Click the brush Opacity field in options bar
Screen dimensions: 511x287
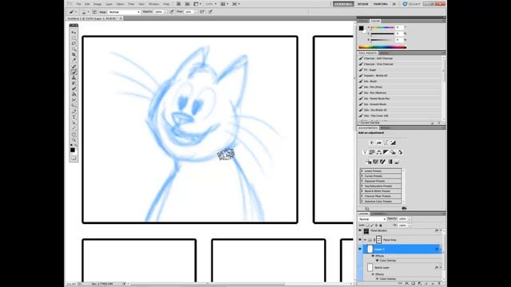point(158,12)
